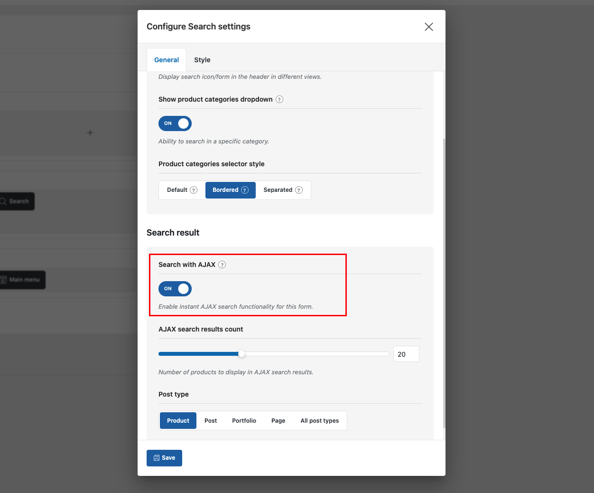594x493 pixels.
Task: Disable the Search with AJAX toggle
Action: coord(175,289)
